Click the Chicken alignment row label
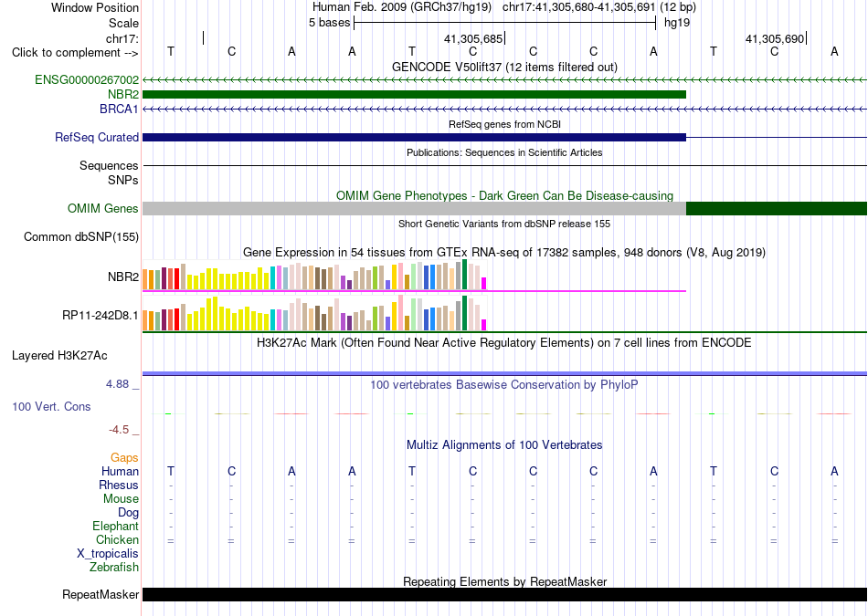Screen dimensions: 868x616 pyautogui.click(x=117, y=539)
